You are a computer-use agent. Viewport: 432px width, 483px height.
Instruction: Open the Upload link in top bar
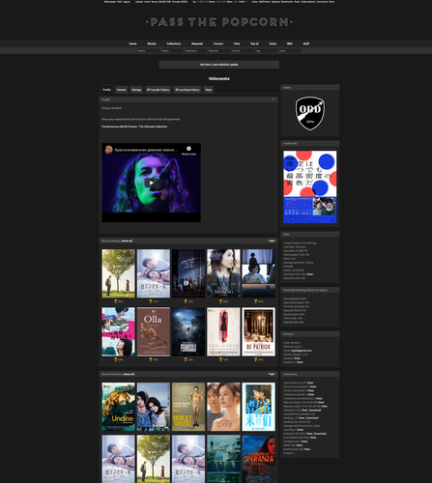pyautogui.click(x=139, y=2)
